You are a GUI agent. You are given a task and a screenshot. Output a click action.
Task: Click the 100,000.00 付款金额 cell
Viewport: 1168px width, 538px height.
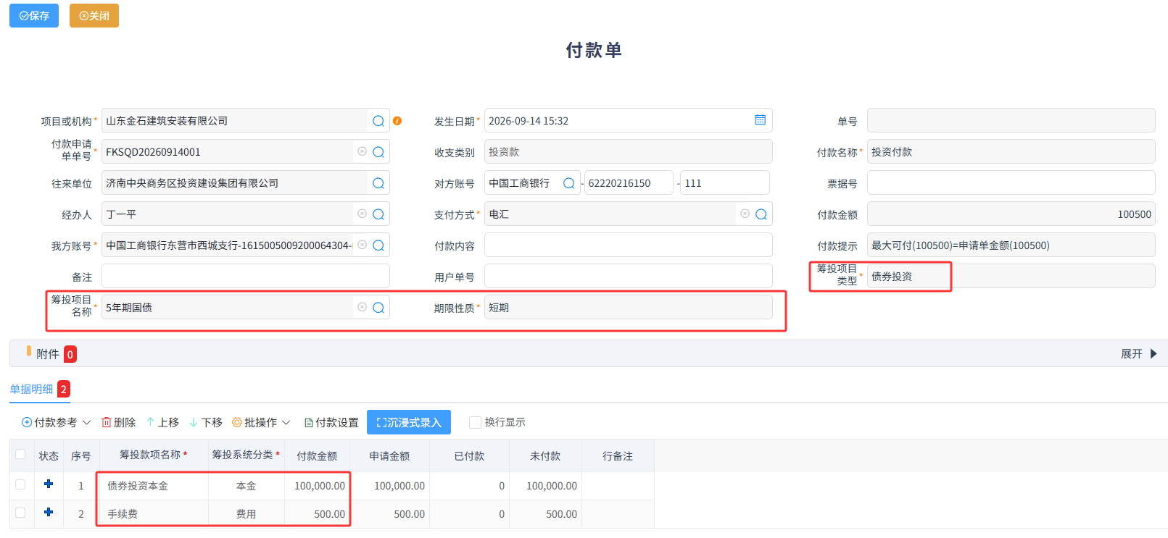pos(317,486)
